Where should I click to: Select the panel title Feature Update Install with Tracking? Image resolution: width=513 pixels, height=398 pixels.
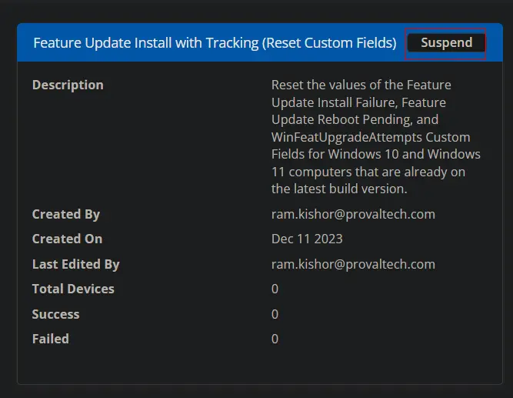(215, 43)
